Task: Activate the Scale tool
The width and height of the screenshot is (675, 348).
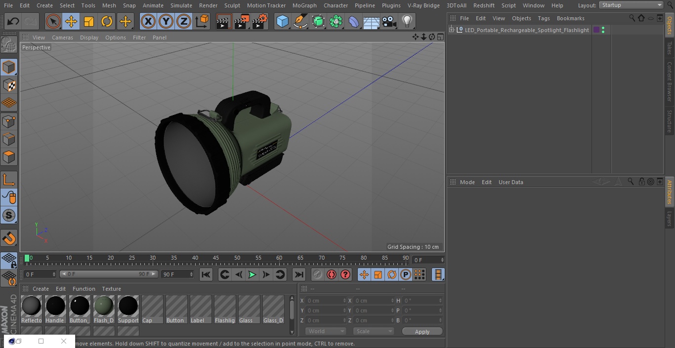Action: click(89, 21)
